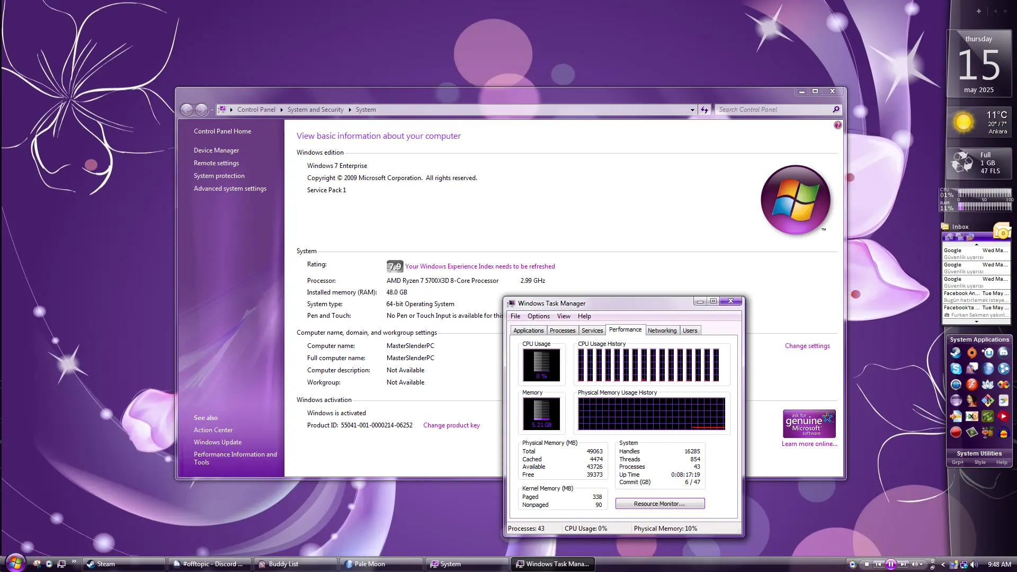Open Adobe Flash icon in the dock
This screenshot has width=1017, height=572.
972,385
